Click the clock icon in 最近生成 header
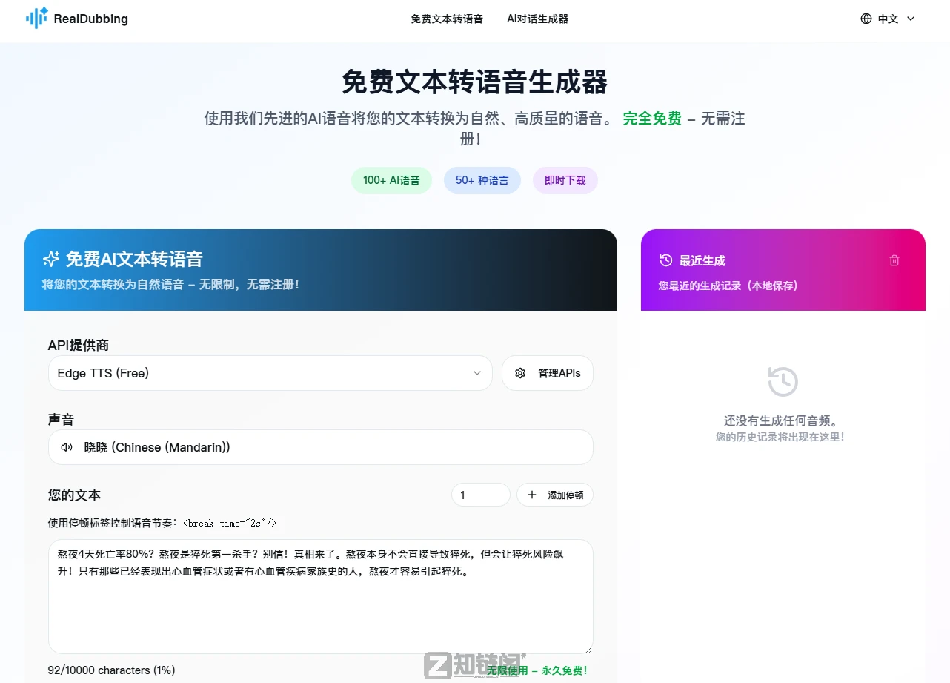The height and width of the screenshot is (683, 950). pos(665,260)
